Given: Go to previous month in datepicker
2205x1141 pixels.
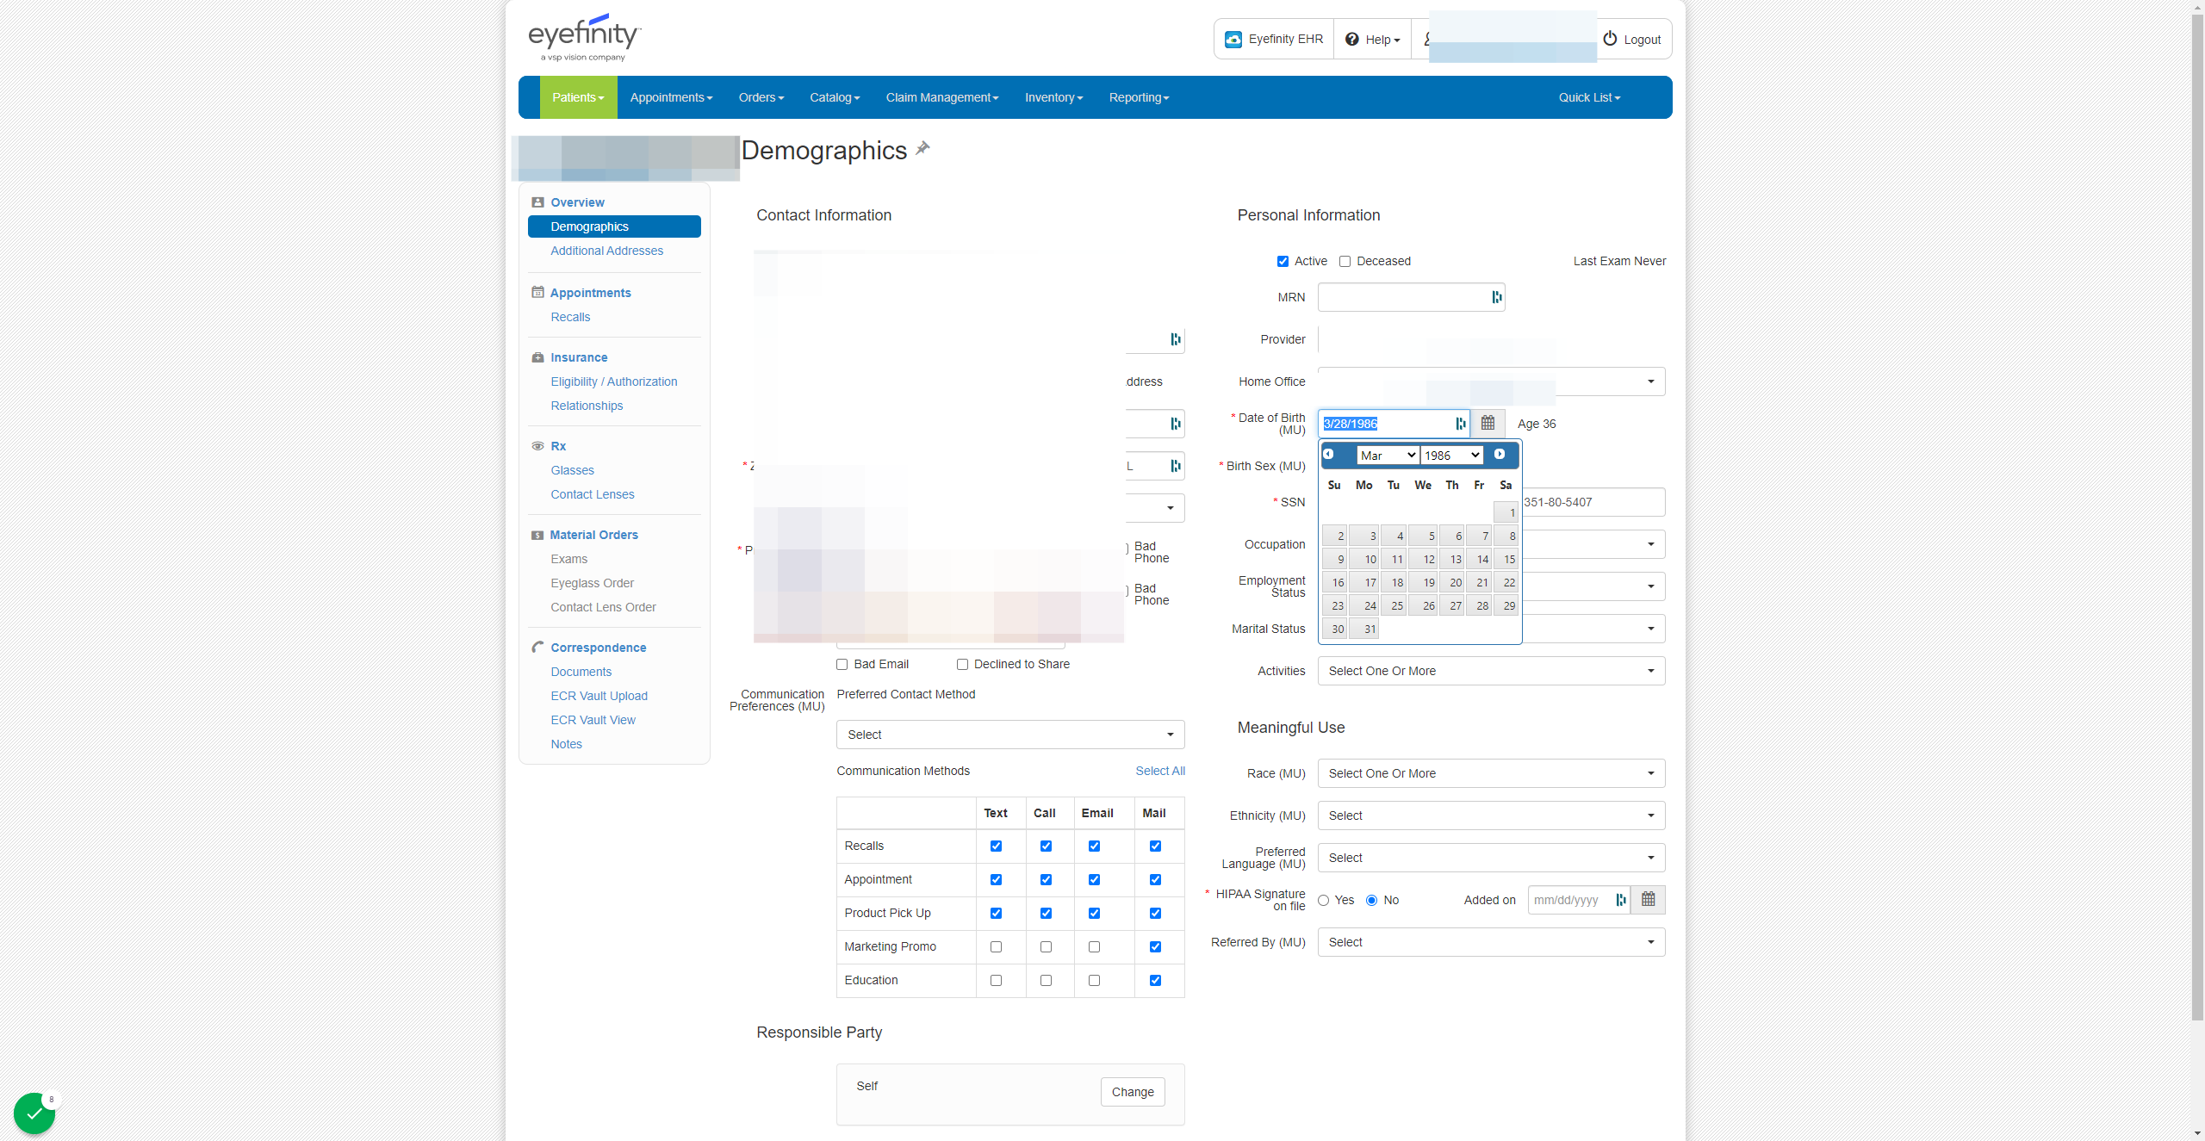Looking at the screenshot, I should 1328,454.
